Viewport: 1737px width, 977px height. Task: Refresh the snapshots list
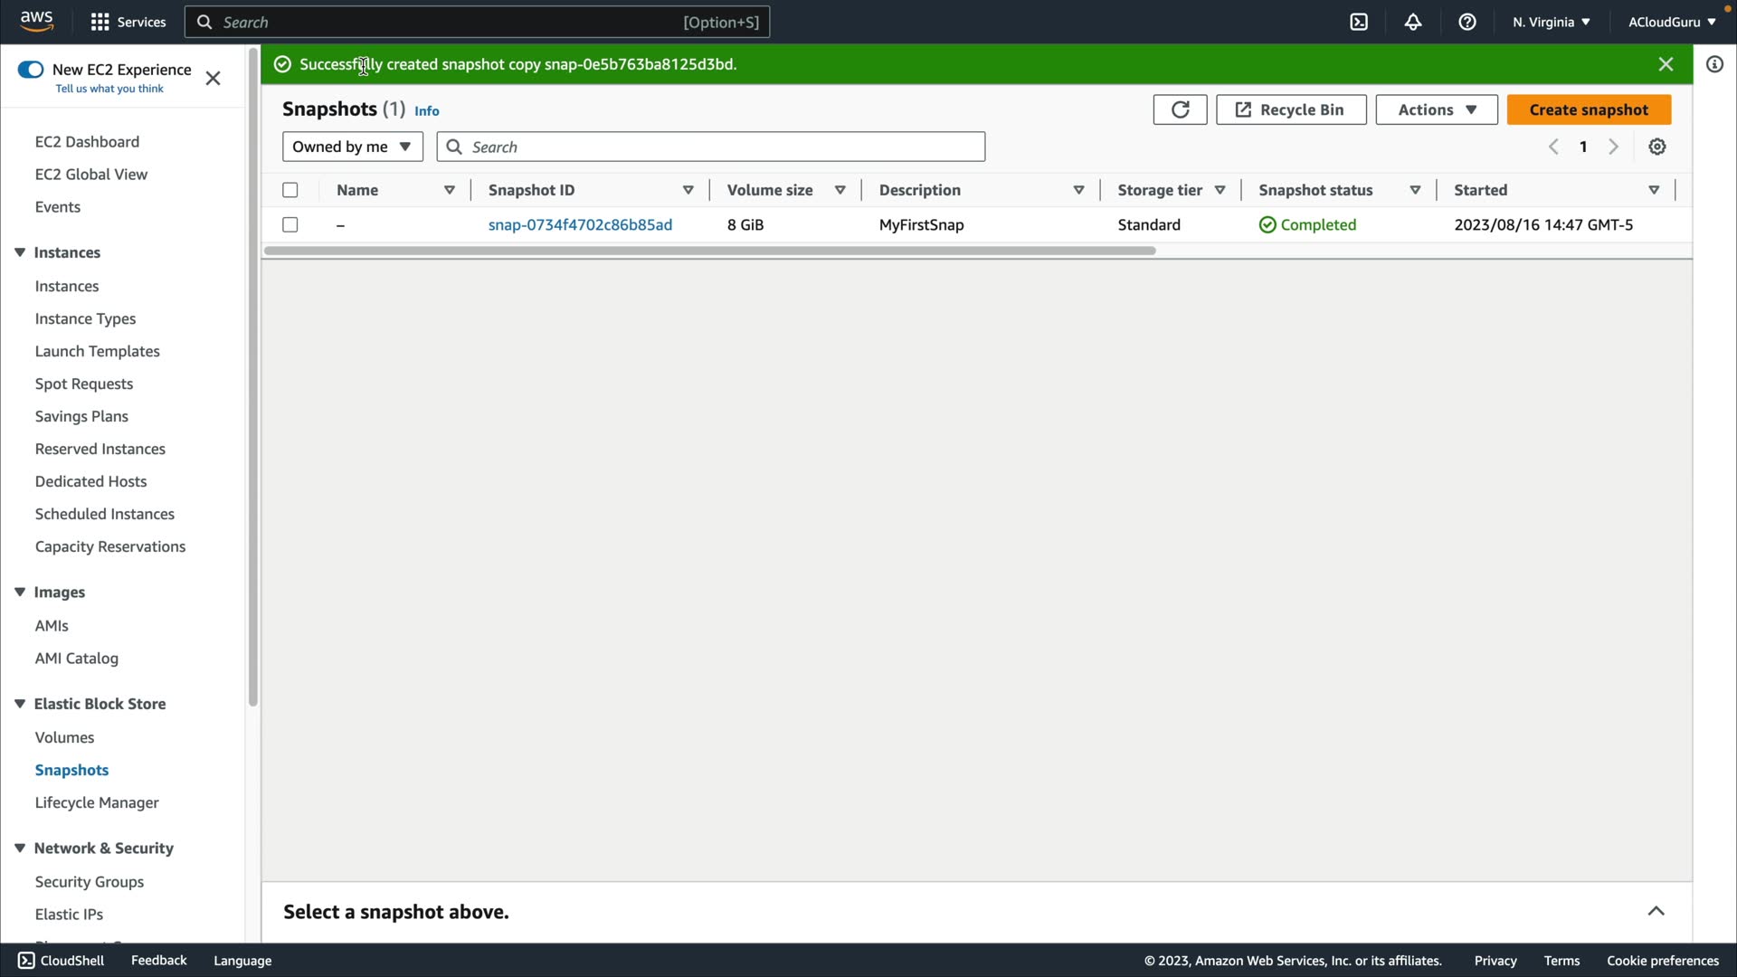(x=1180, y=109)
